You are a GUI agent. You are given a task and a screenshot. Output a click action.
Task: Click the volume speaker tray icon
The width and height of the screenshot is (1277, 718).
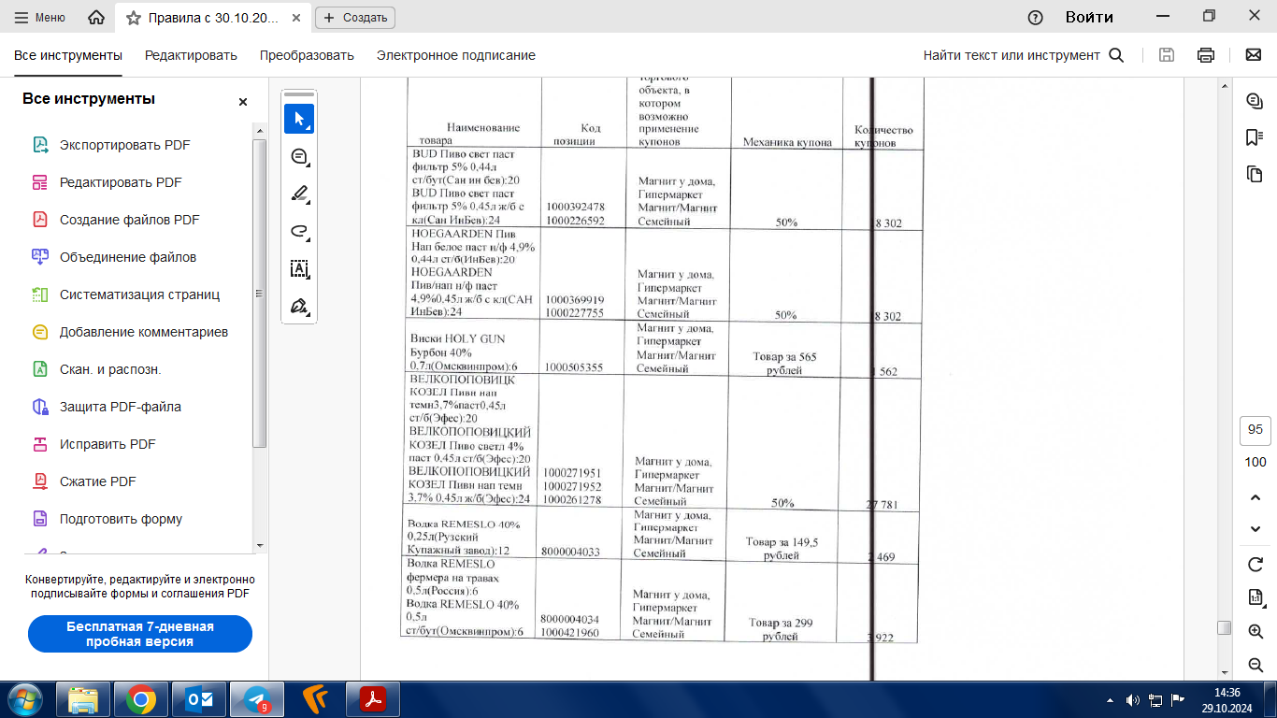(x=1133, y=699)
